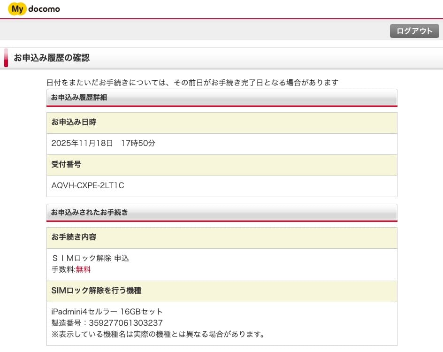
Task: Click the time value 17時50分
Action: [138, 143]
